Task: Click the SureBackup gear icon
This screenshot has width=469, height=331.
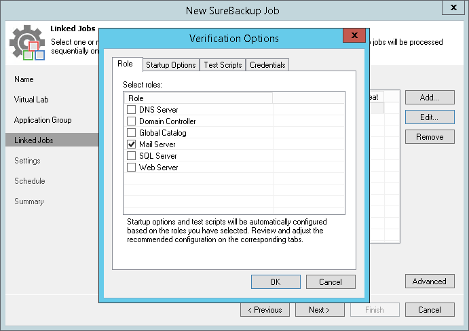Action: coord(27,43)
